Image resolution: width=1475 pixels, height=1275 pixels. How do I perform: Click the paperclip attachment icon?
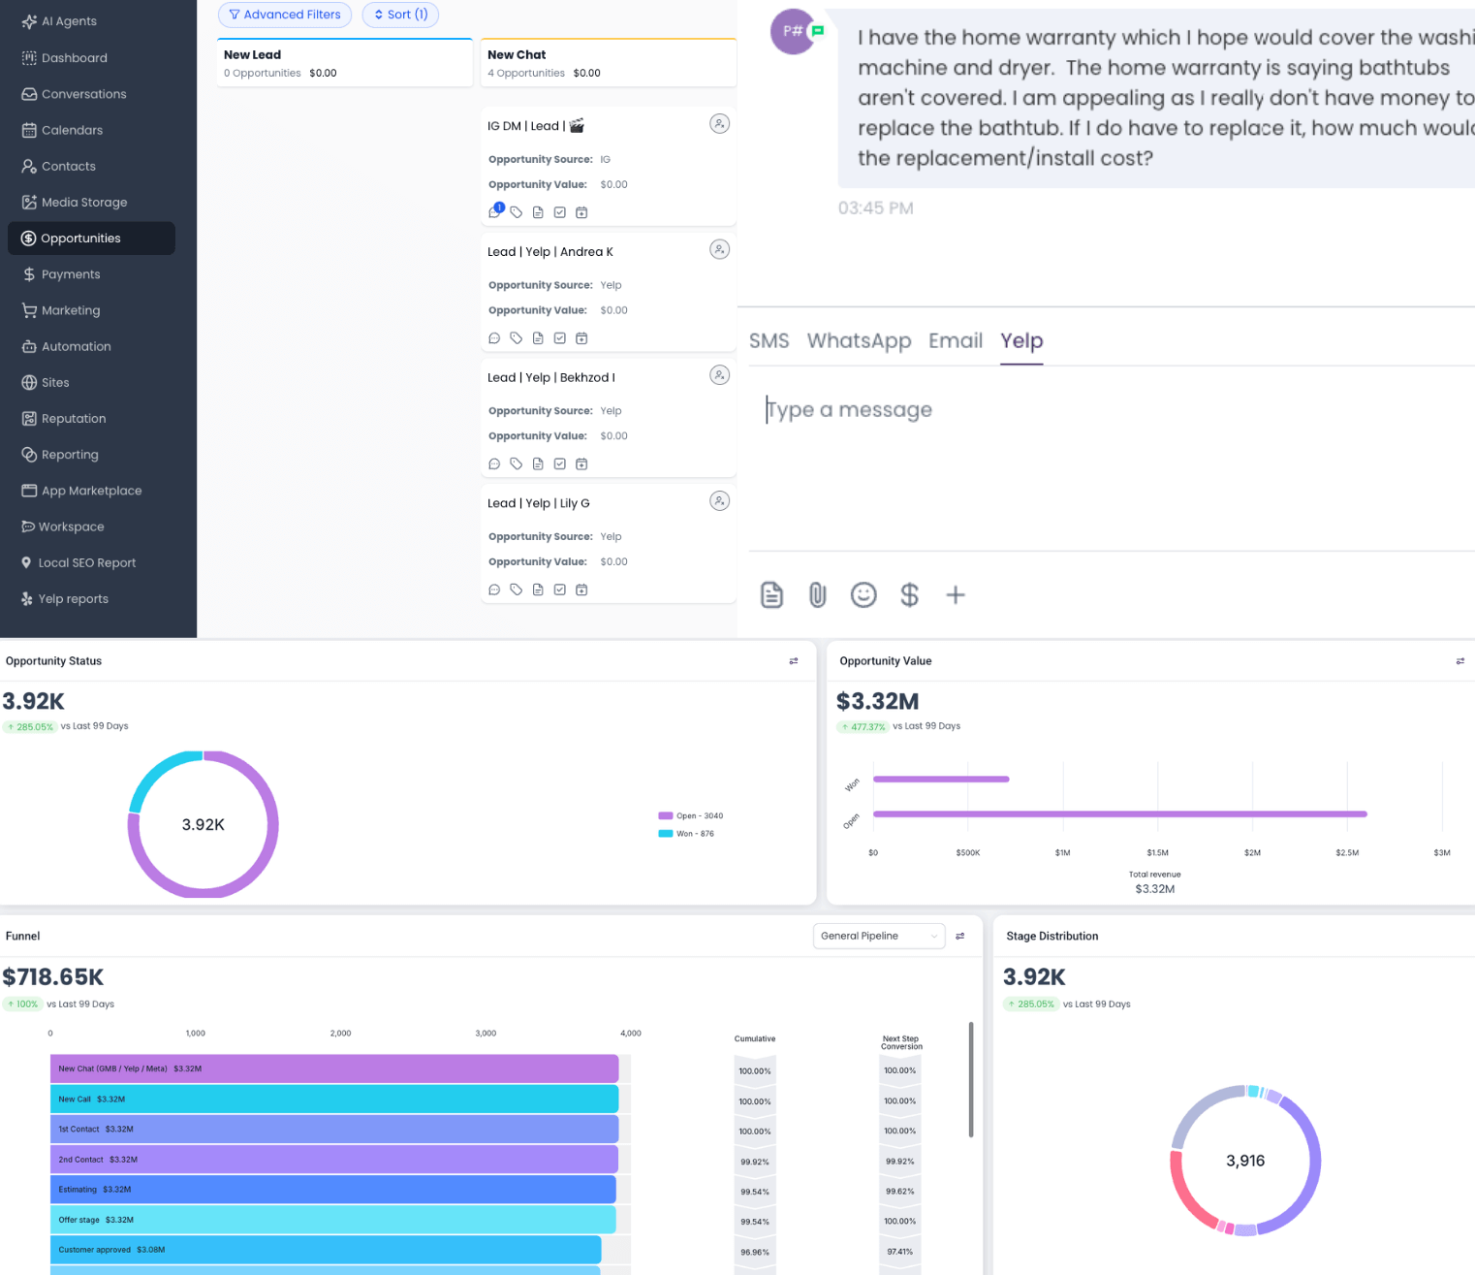[817, 594]
